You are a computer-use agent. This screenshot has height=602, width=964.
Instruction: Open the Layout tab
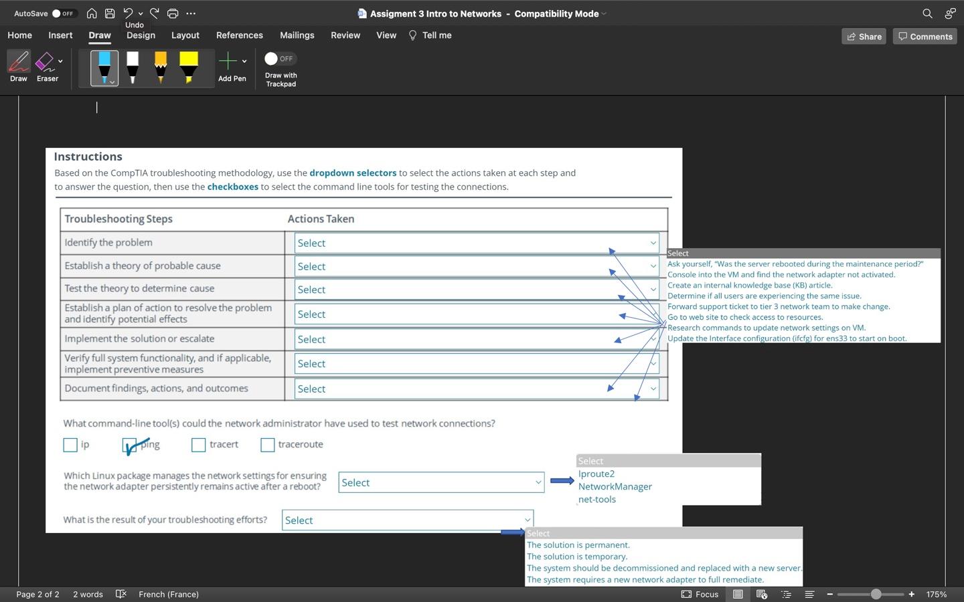[185, 35]
